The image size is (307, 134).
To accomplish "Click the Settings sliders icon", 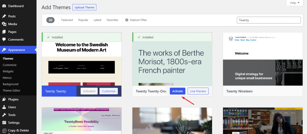I will pyautogui.click(x=4, y=123).
